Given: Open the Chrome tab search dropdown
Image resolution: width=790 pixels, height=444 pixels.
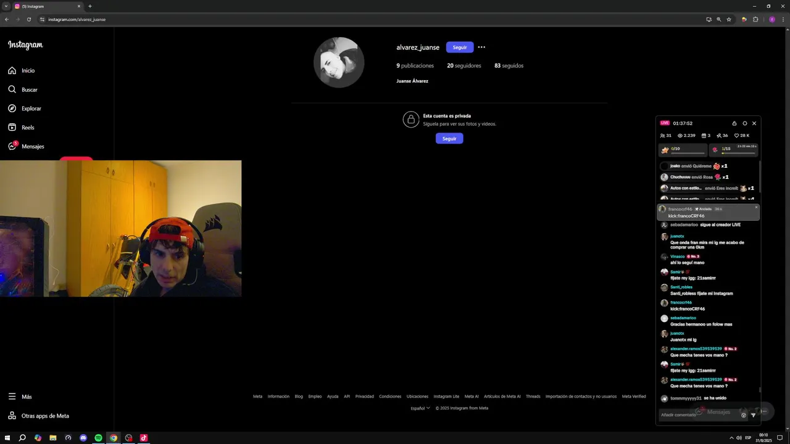Looking at the screenshot, I should click(x=6, y=6).
